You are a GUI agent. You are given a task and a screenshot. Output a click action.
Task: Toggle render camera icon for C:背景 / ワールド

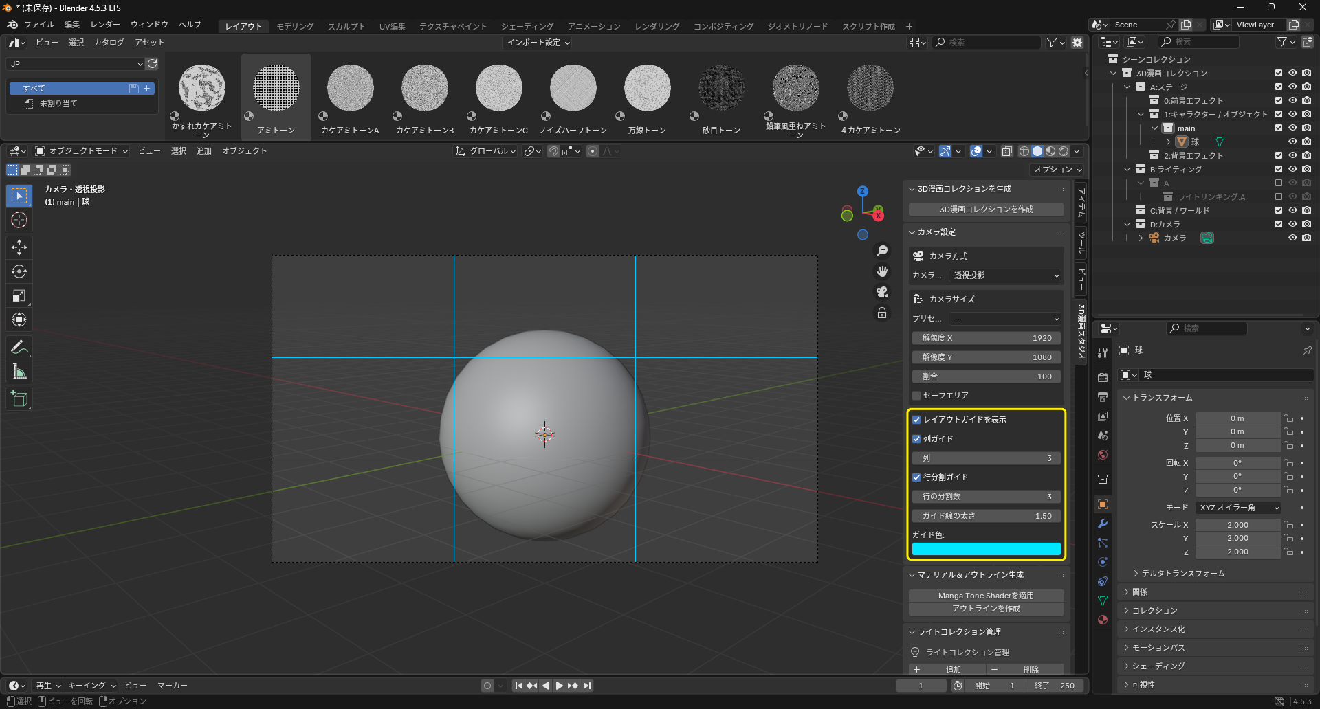click(x=1307, y=210)
